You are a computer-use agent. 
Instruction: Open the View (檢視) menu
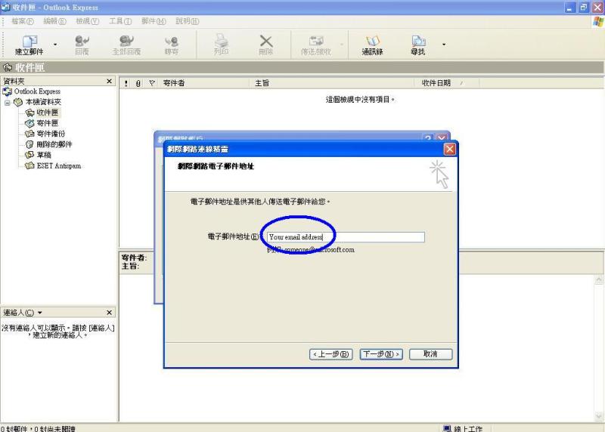click(88, 21)
